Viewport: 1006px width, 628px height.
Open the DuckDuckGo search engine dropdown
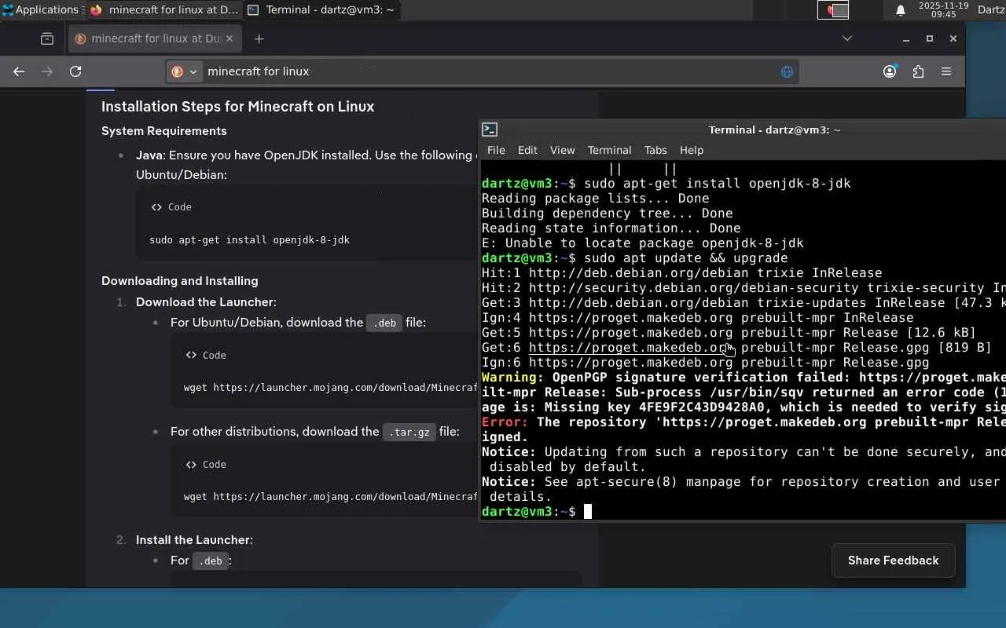pos(184,71)
